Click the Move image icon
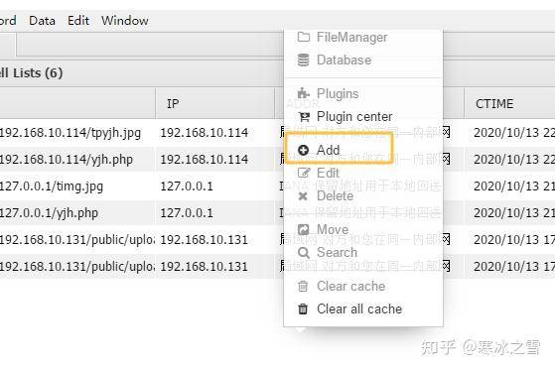Image resolution: width=555 pixels, height=370 pixels. pos(304,229)
